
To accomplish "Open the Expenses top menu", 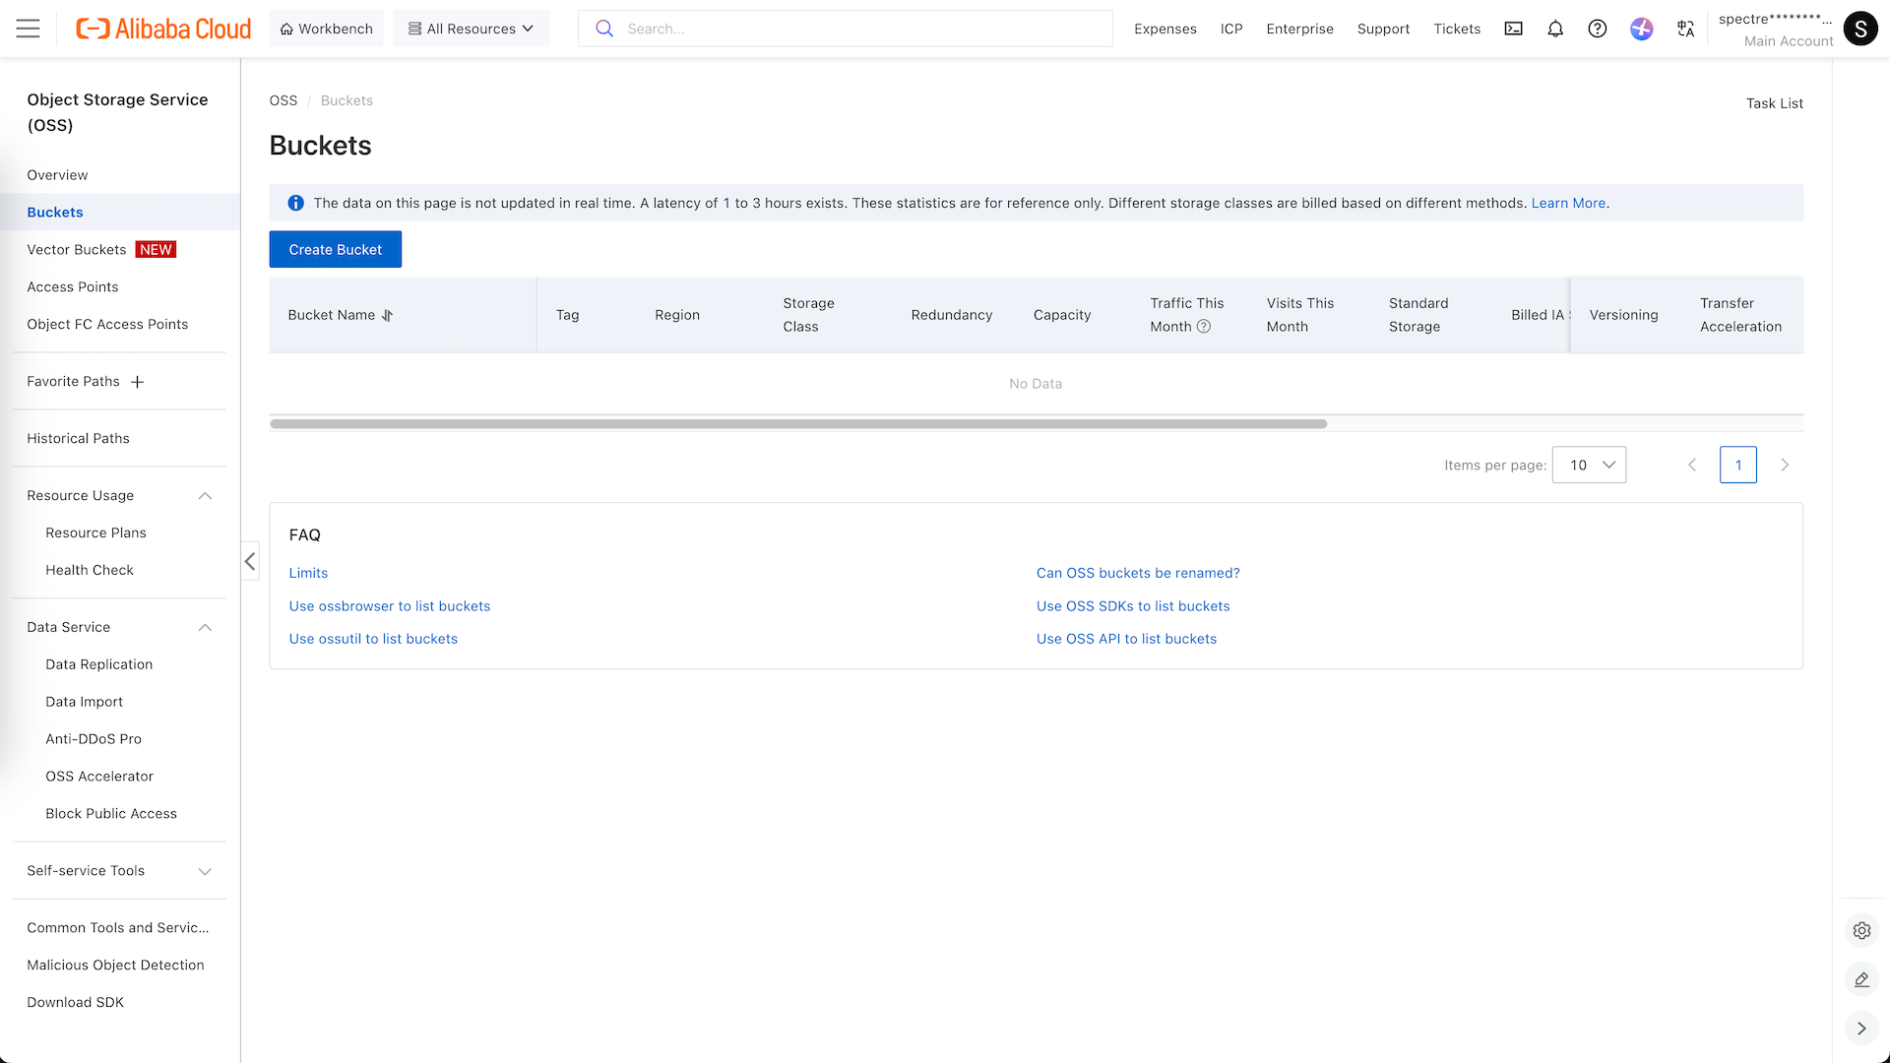I will [x=1165, y=29].
